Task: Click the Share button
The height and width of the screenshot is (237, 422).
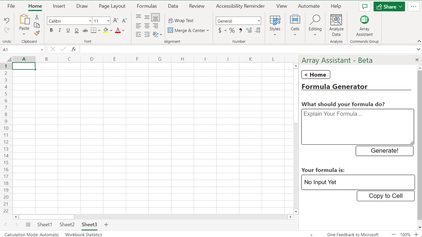Action: click(389, 6)
